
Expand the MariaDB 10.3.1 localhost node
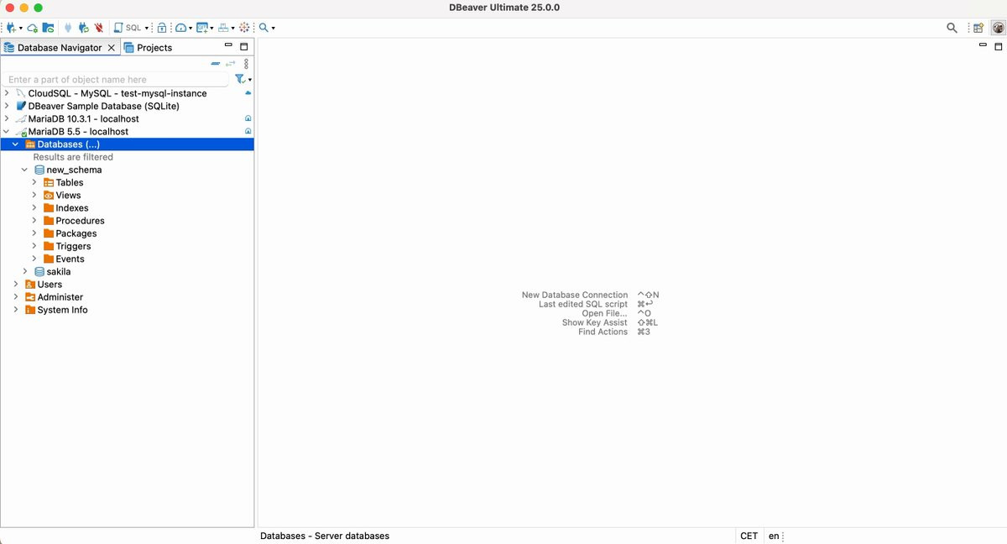(x=7, y=118)
